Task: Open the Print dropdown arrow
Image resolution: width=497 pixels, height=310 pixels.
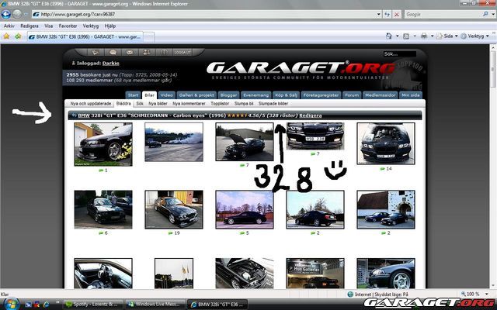Action: (432, 36)
